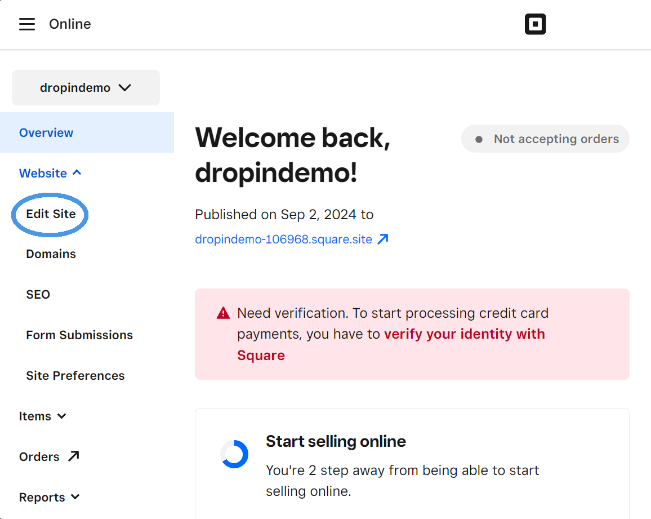Viewport: 651px width, 519px height.
Task: Open Form Submissions page
Action: 79,335
